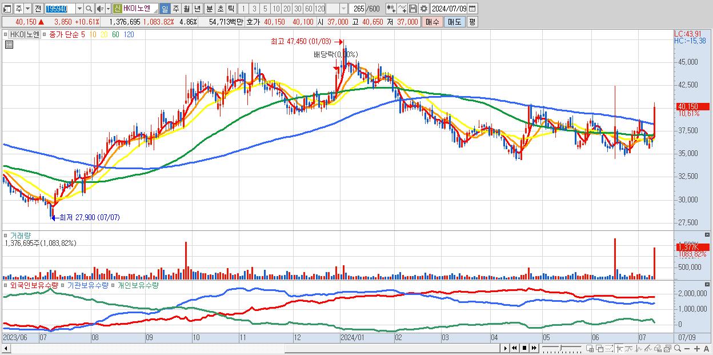The image size is (713, 355).
Task: Save chart with the floppy disk icon
Action: point(413,9)
